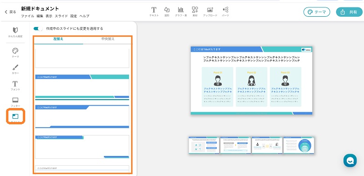Select the テキスト tool icon
364x176 pixels.
(154, 12)
